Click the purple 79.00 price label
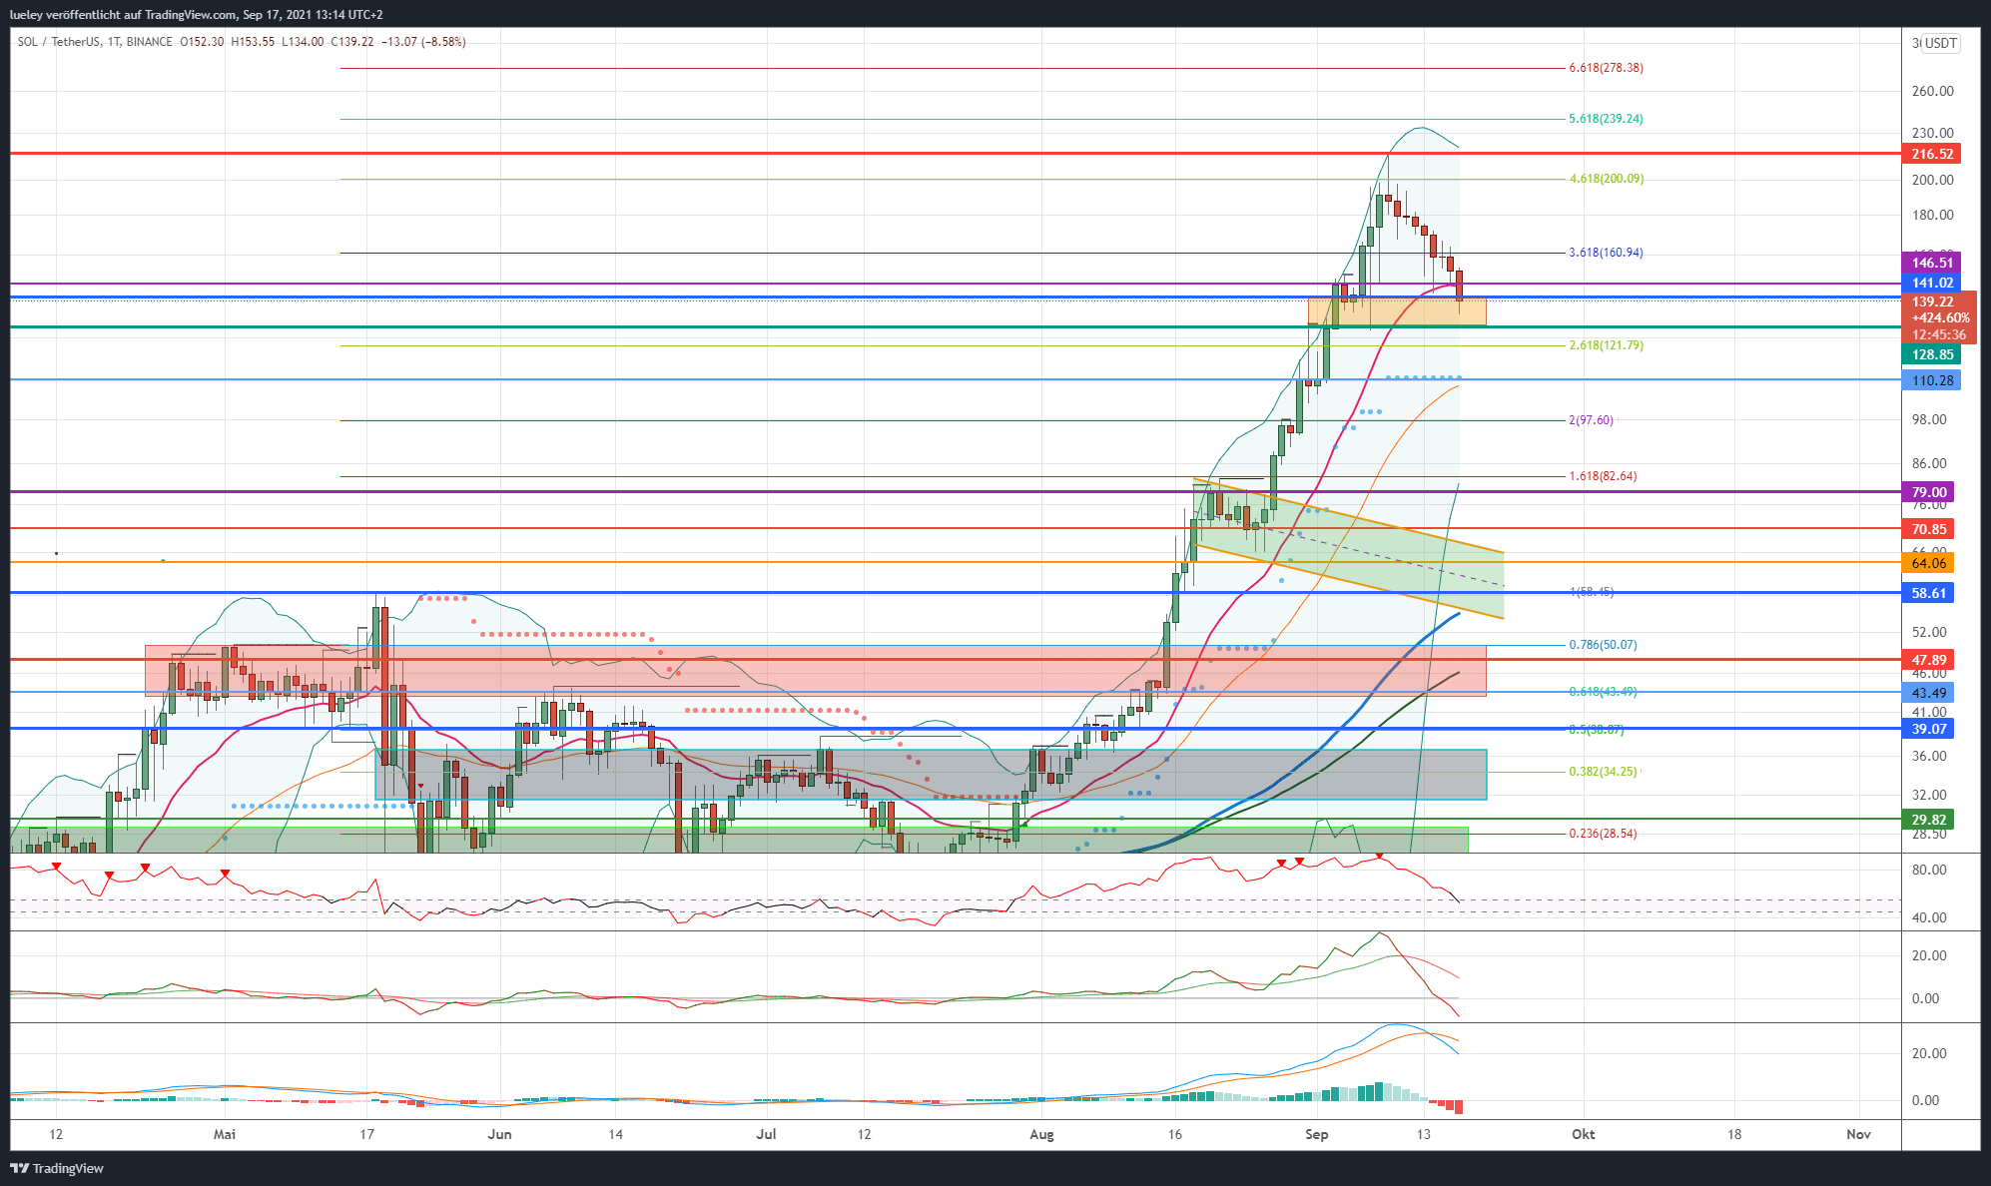 click(x=1928, y=492)
